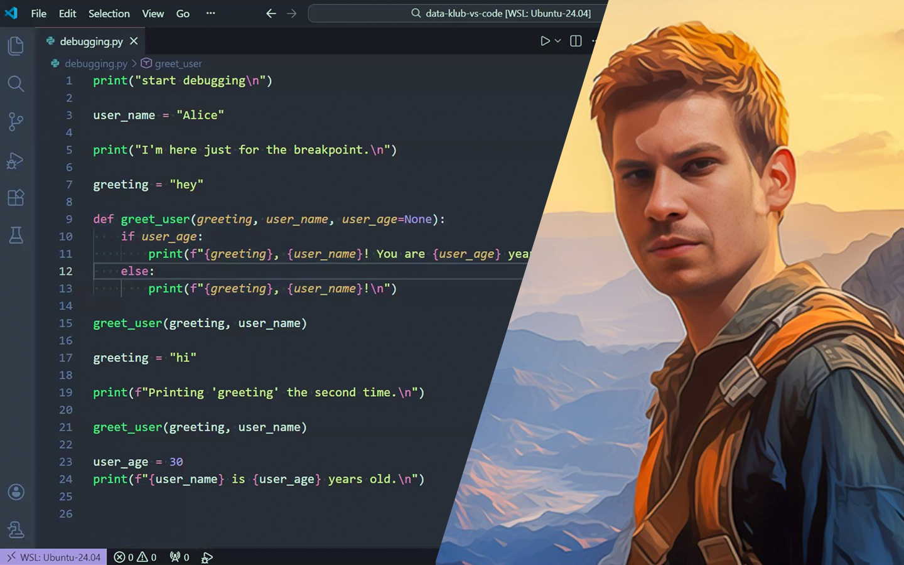Click the WSL: Ubuntu-24.04 remote indicator
Screen dimensions: 904x565
pos(54,557)
